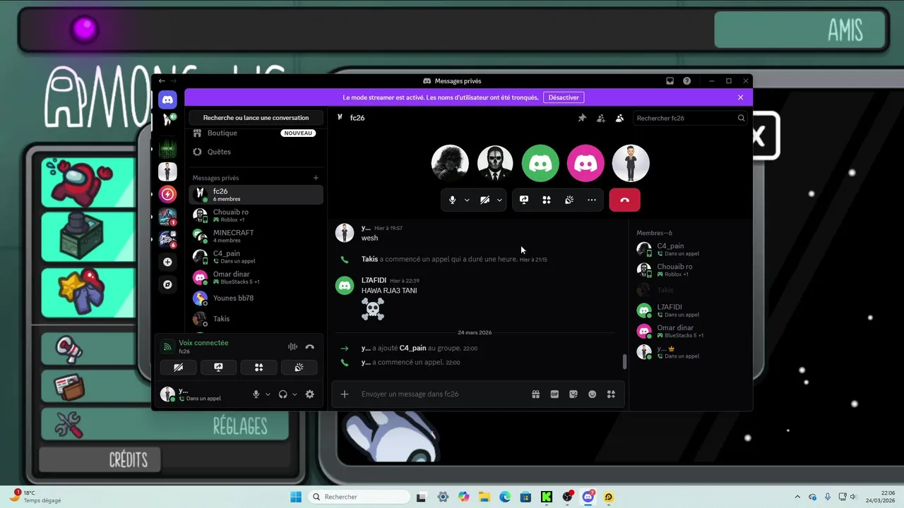Open Chouaib ro conversation
The height and width of the screenshot is (508, 904).
pos(256,215)
